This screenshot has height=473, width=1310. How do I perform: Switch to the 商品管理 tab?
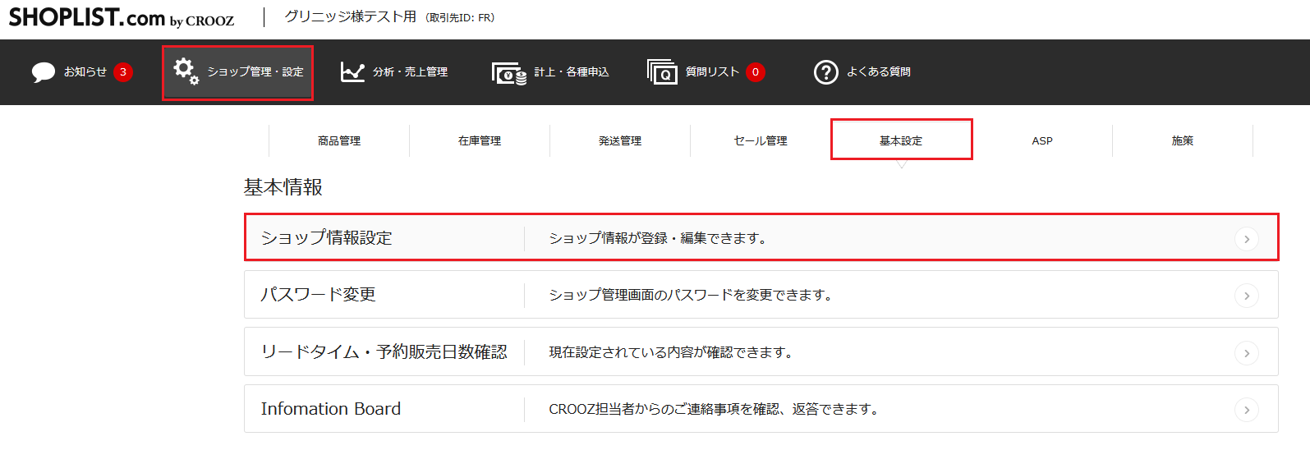click(339, 140)
